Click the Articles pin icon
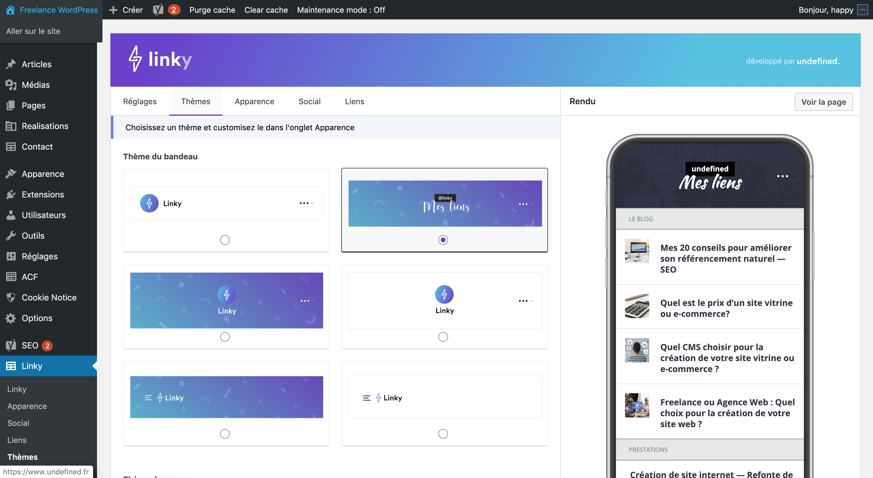Viewport: 873px width, 478px height. click(11, 64)
